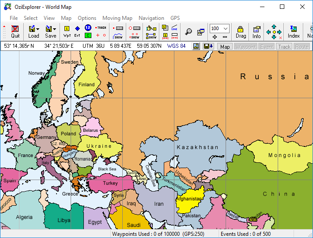Select the Evt event placement tool
This screenshot has width=313, height=238.
[77, 32]
